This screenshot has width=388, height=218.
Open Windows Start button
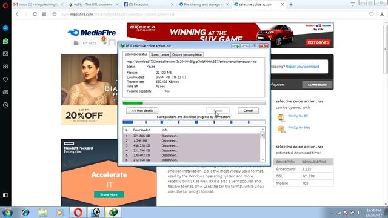point(7,213)
